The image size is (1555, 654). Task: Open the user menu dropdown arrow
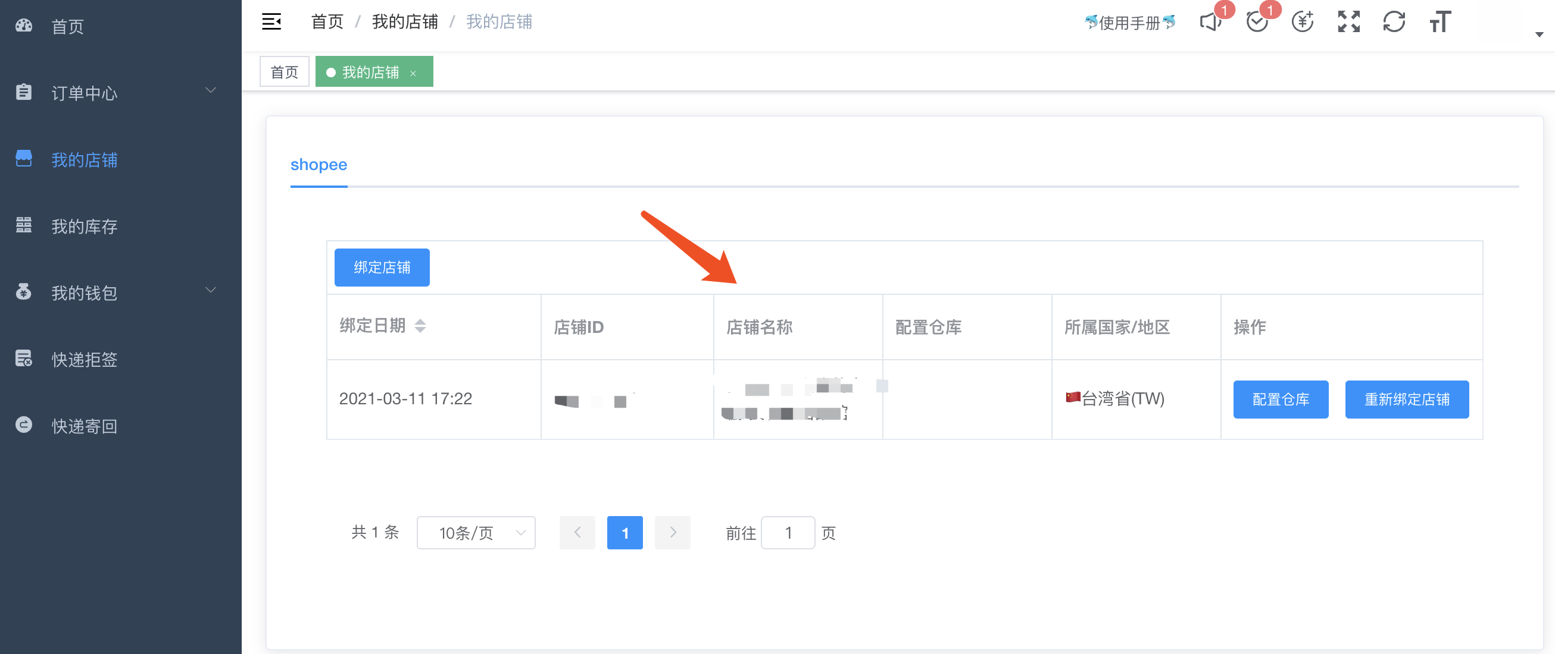1540,34
